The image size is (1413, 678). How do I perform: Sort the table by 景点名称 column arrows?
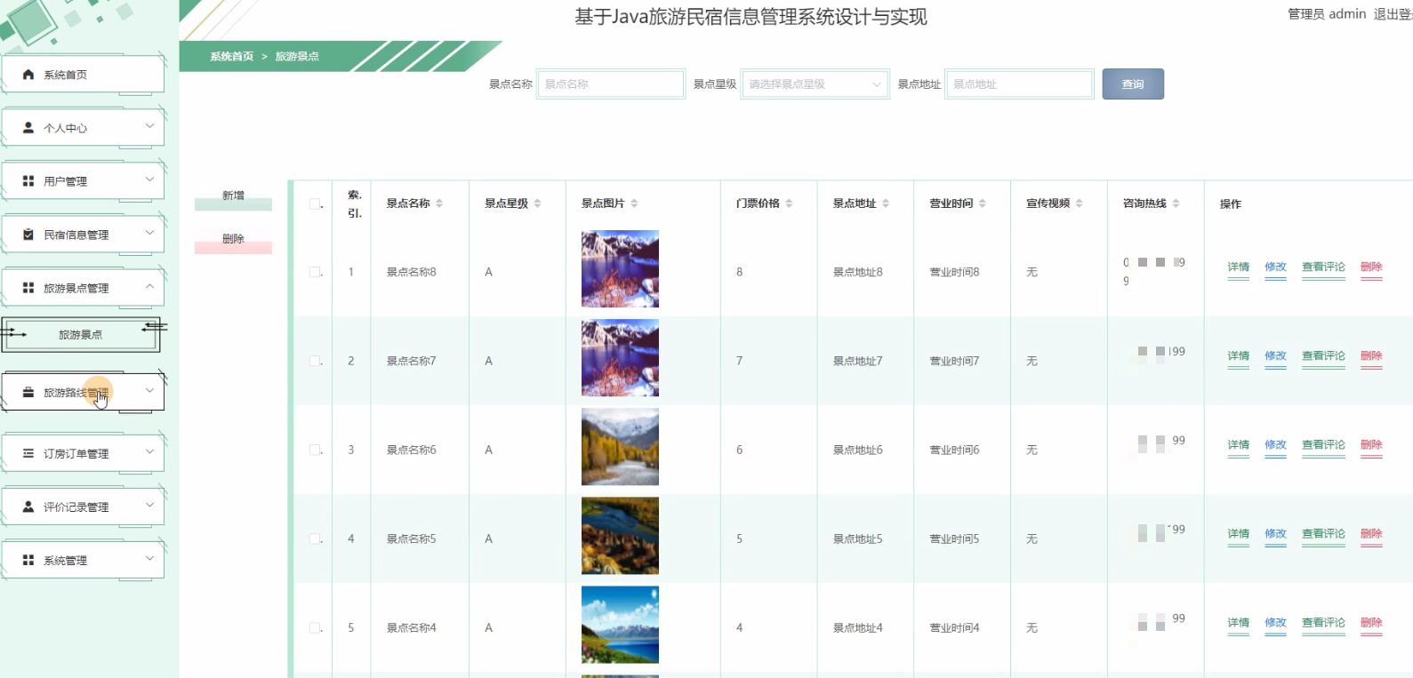(x=439, y=203)
